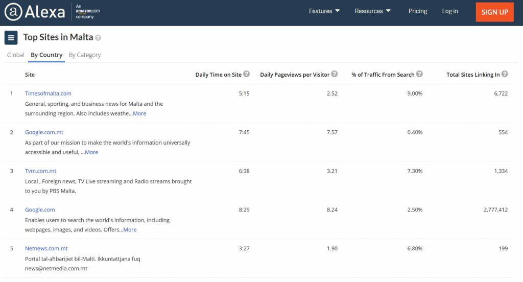Select the 7.57 pageviews value
Image resolution: width=523 pixels, height=282 pixels.
coord(332,132)
